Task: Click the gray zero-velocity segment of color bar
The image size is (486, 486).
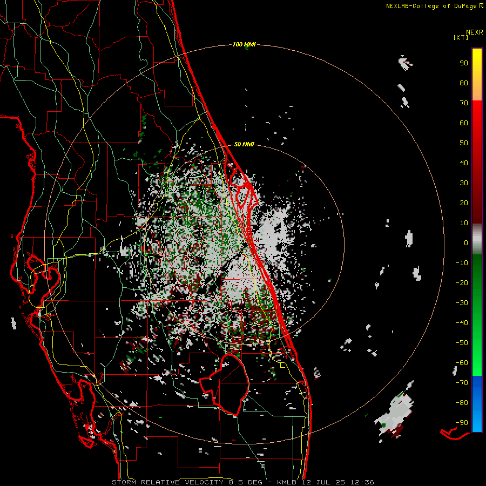Action: 477,239
